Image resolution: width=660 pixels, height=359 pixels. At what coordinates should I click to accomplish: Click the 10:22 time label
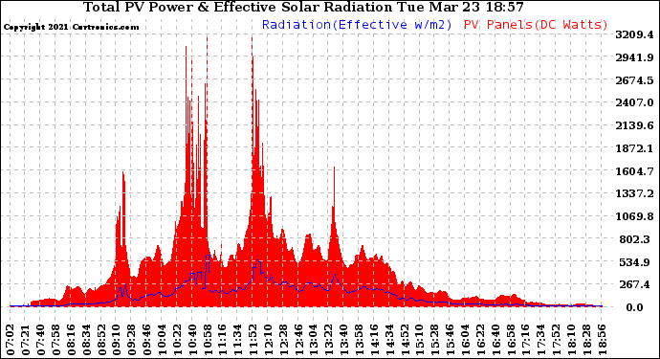[x=177, y=340]
